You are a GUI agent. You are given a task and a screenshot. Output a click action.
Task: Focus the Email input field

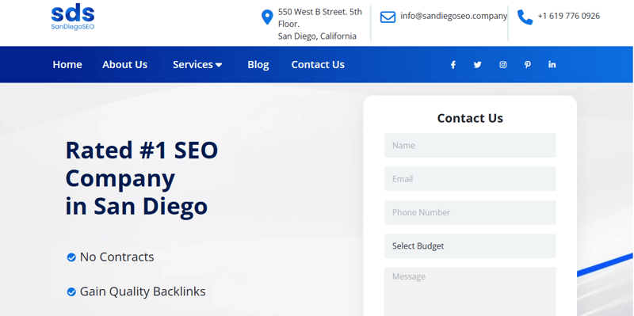pyautogui.click(x=470, y=179)
